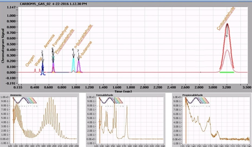Click the 1.000 tick on the signal axis

coord(11,15)
